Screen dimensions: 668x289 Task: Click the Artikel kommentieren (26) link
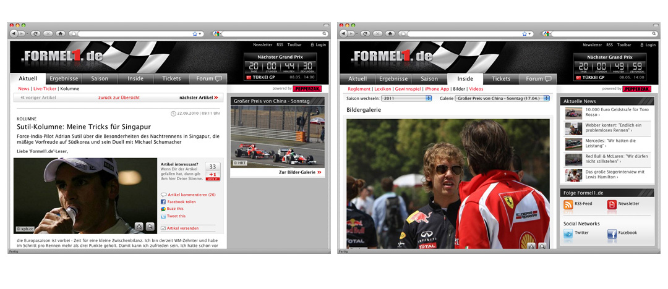click(191, 195)
